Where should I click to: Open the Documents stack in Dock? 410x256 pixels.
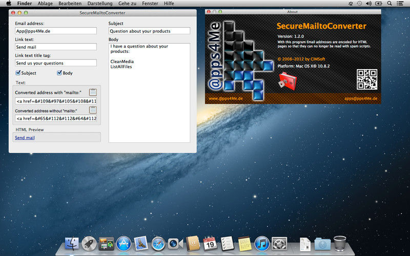(305, 244)
